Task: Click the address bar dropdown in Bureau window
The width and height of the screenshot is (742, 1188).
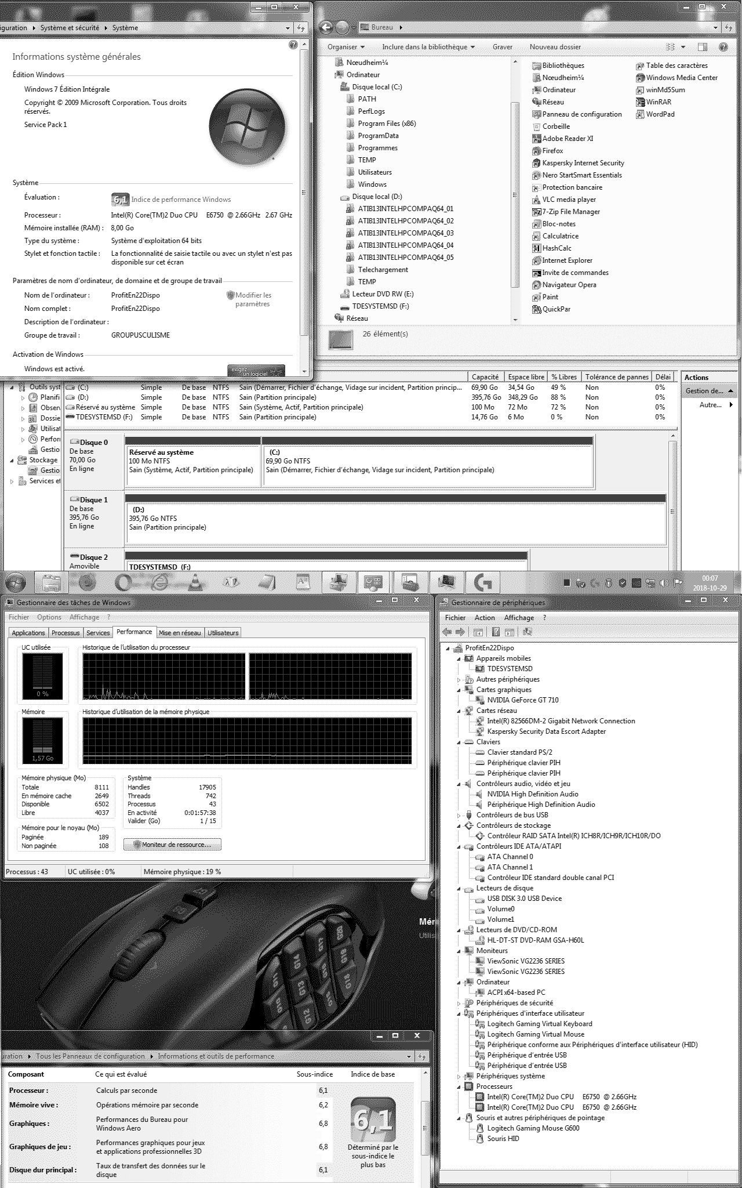Action: click(715, 27)
